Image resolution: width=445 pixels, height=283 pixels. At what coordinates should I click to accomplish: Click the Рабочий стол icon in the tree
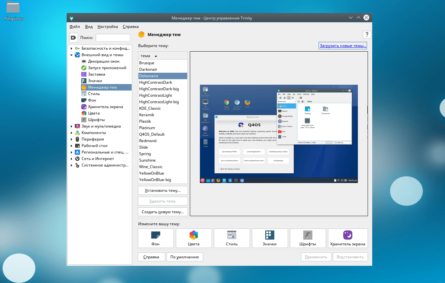tap(77, 146)
